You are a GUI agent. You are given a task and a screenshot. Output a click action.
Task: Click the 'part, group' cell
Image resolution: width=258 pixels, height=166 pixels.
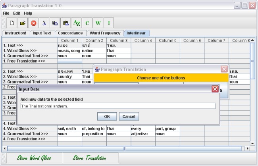click(x=168, y=128)
